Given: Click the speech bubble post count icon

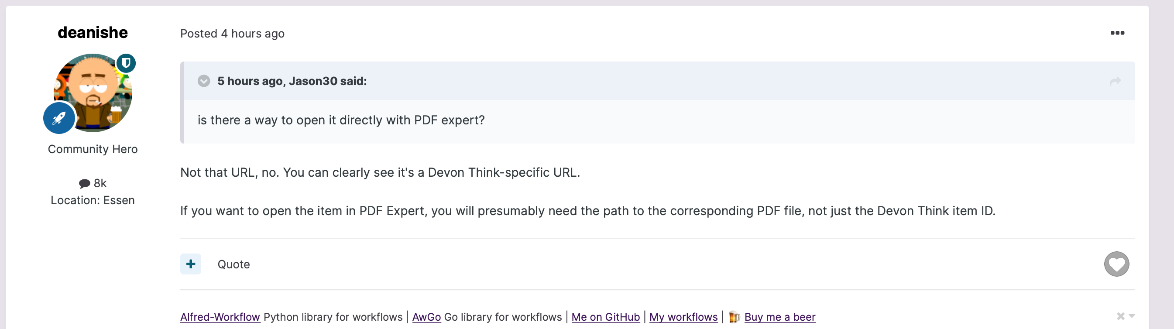Looking at the screenshot, I should pos(84,184).
